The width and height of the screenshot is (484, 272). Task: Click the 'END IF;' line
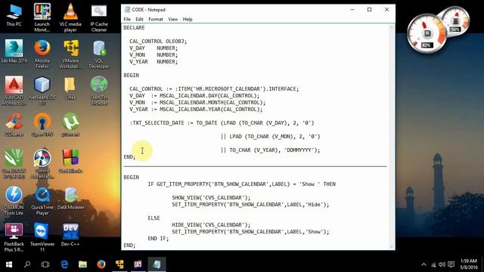tap(158, 239)
